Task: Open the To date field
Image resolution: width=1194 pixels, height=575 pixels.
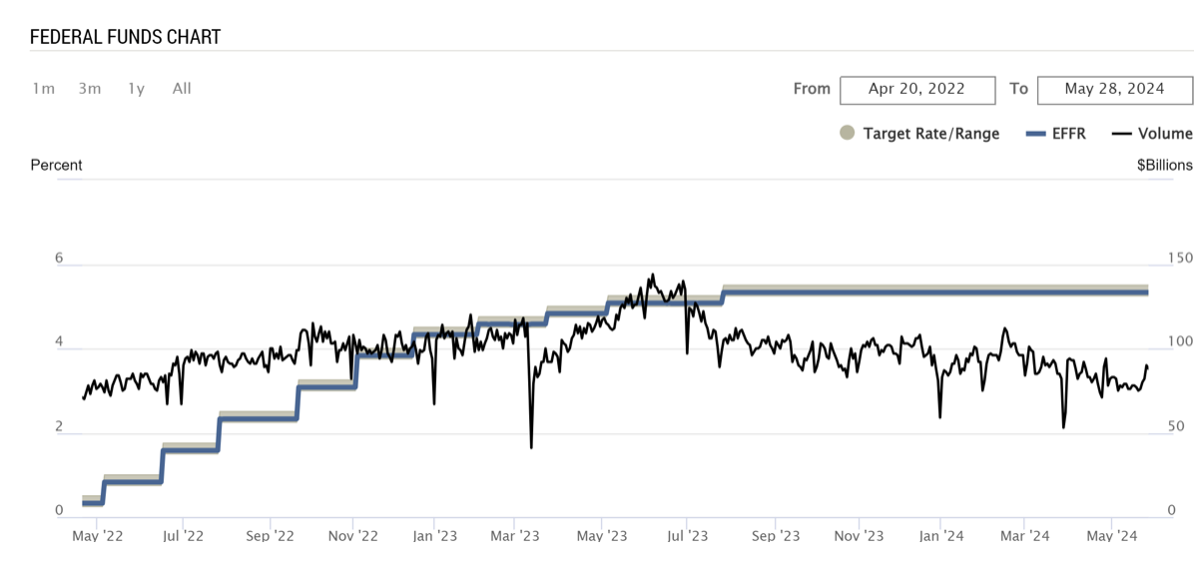Action: point(1114,89)
